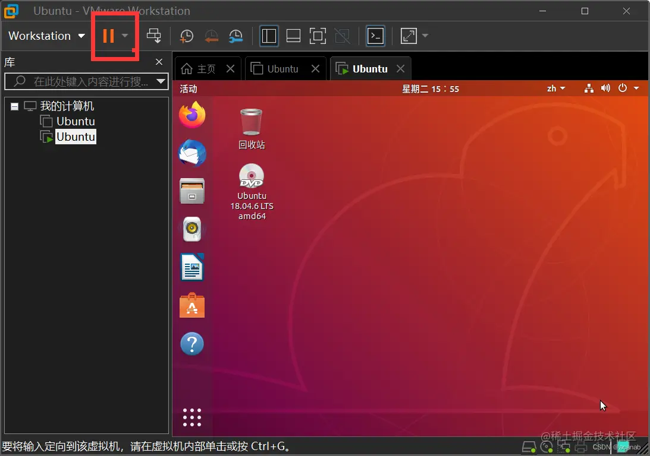The width and height of the screenshot is (650, 456).
Task: Select the powered-off Ubuntu in library tree
Action: (76, 121)
